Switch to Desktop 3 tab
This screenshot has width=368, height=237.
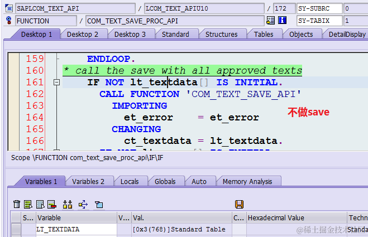point(130,34)
